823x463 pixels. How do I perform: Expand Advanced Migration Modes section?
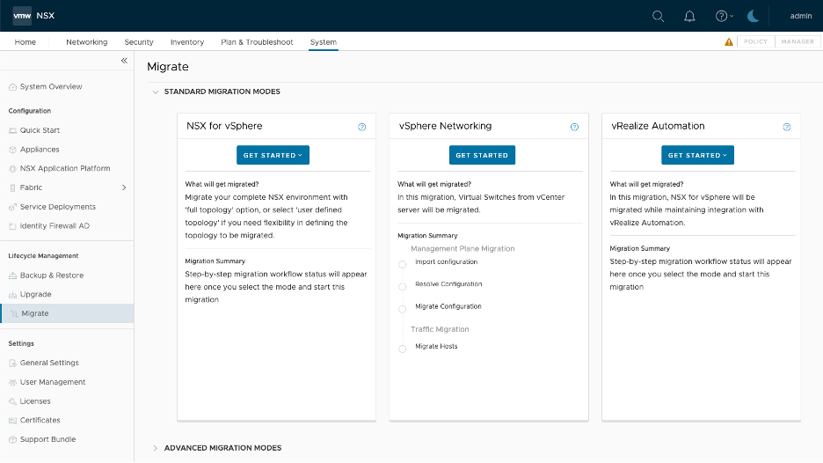click(x=156, y=448)
